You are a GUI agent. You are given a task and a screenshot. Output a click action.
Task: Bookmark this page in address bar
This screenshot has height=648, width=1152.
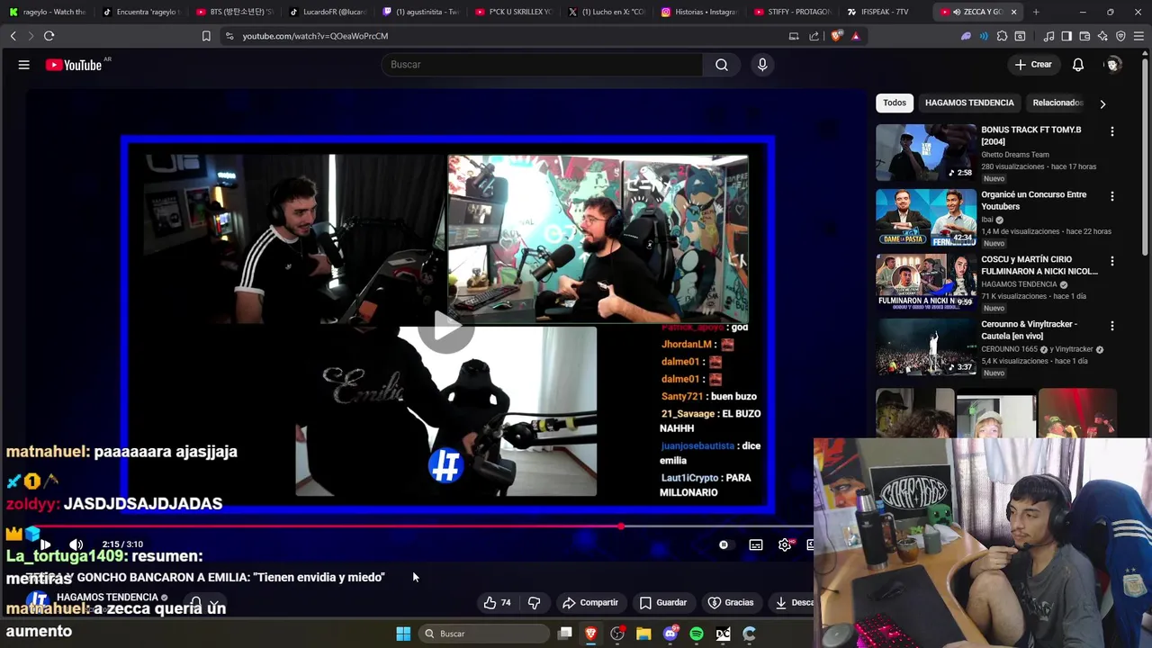coord(206,36)
